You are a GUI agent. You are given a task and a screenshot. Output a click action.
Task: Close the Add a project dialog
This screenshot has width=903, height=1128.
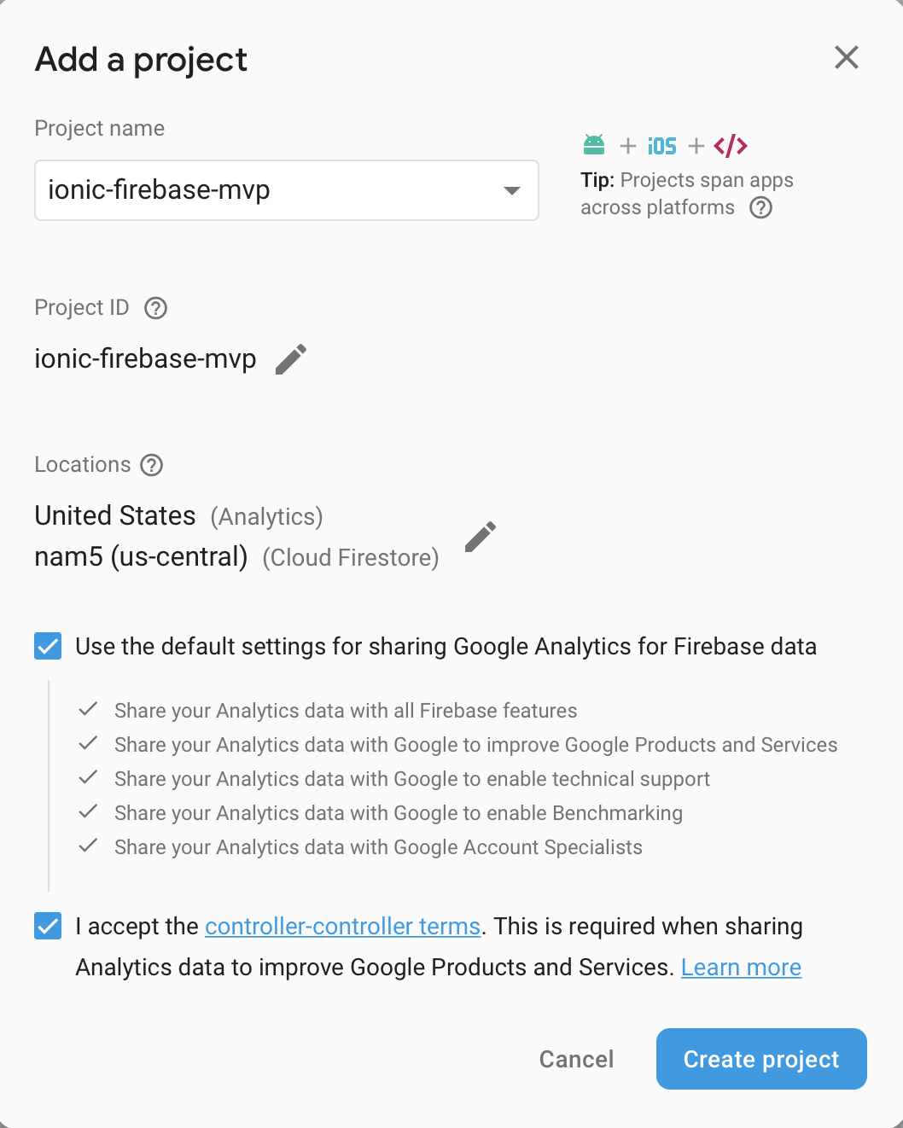846,57
